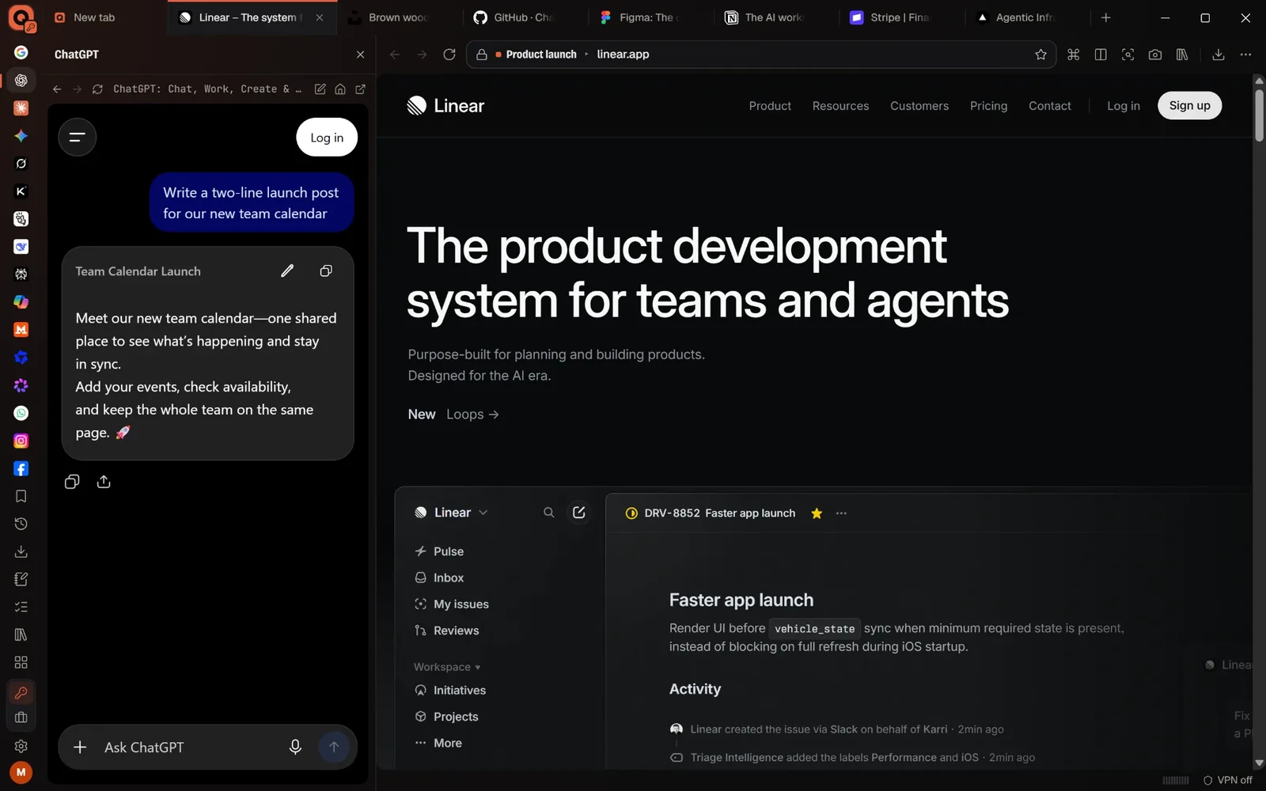Viewport: 1266px width, 791px height.
Task: Share ChatGPT response via upload icon
Action: 104,482
